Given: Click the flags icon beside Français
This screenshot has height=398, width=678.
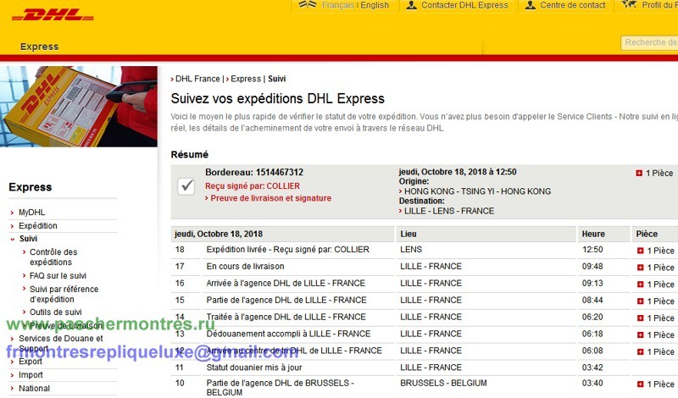Looking at the screenshot, I should (308, 5).
